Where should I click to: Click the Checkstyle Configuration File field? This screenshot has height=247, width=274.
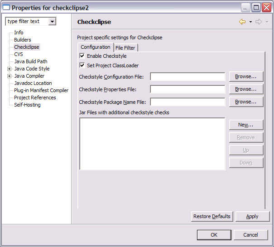pyautogui.click(x=187, y=77)
